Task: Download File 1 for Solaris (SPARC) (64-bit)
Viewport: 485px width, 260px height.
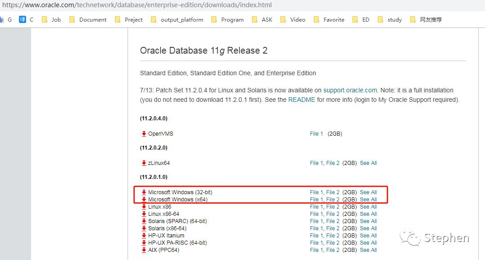Action: pos(316,221)
